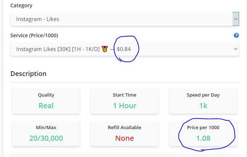Click the Category label
Screen dimensions: 247x157
tap(21, 5)
